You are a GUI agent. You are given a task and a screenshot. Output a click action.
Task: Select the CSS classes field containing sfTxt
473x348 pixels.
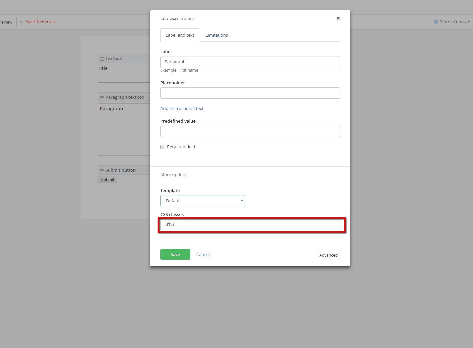(x=251, y=225)
